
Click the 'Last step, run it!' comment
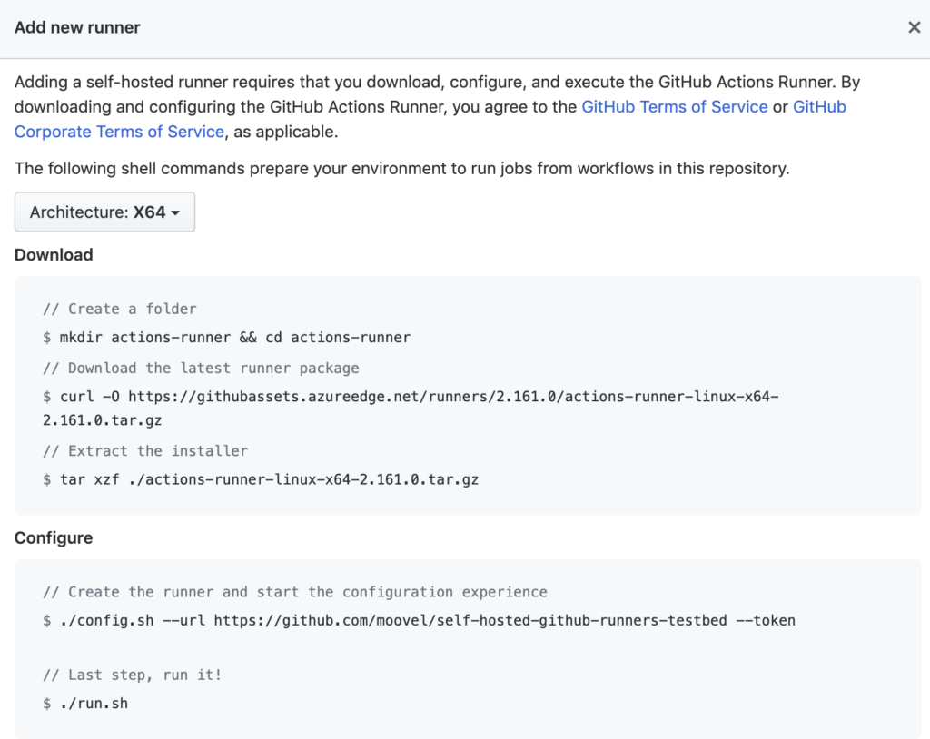133,675
